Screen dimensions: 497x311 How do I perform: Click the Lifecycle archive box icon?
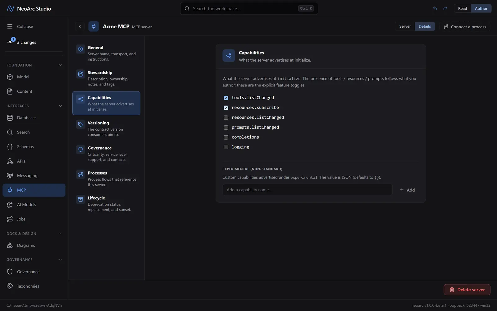pos(80,199)
